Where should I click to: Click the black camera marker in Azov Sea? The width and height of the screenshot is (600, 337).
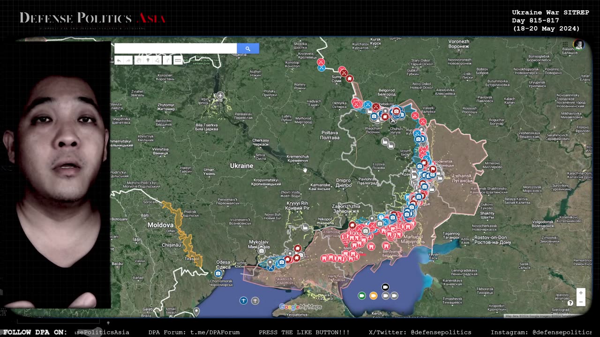385,287
